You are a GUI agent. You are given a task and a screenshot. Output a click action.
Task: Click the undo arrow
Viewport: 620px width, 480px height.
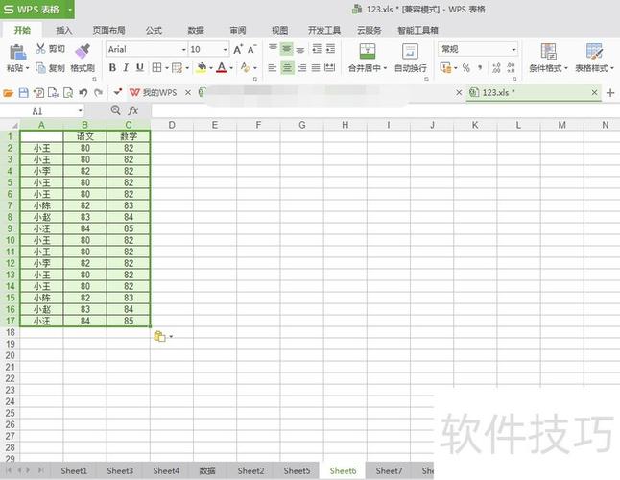[83, 93]
